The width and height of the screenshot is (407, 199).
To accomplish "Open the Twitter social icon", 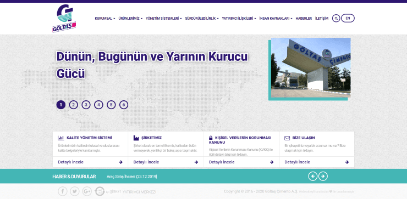I will tap(75, 191).
